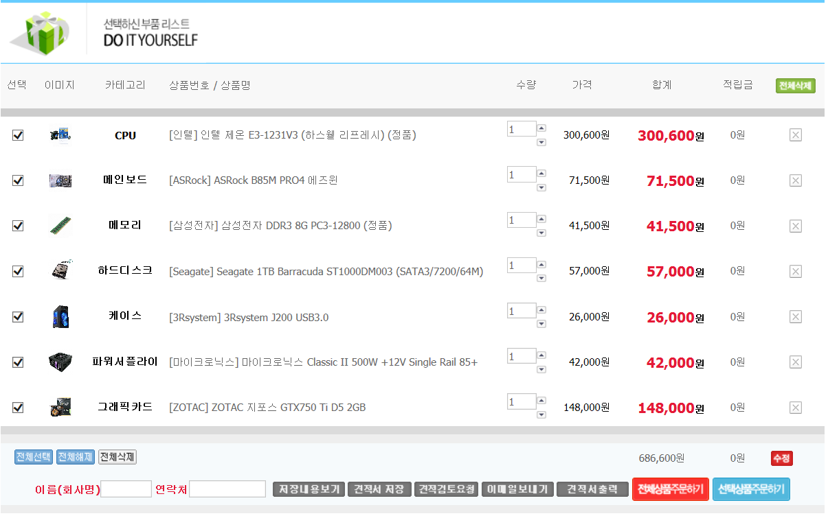Decrease 그래픽카드 quantity with down arrow
This screenshot has width=828, height=516.
pyautogui.click(x=541, y=414)
